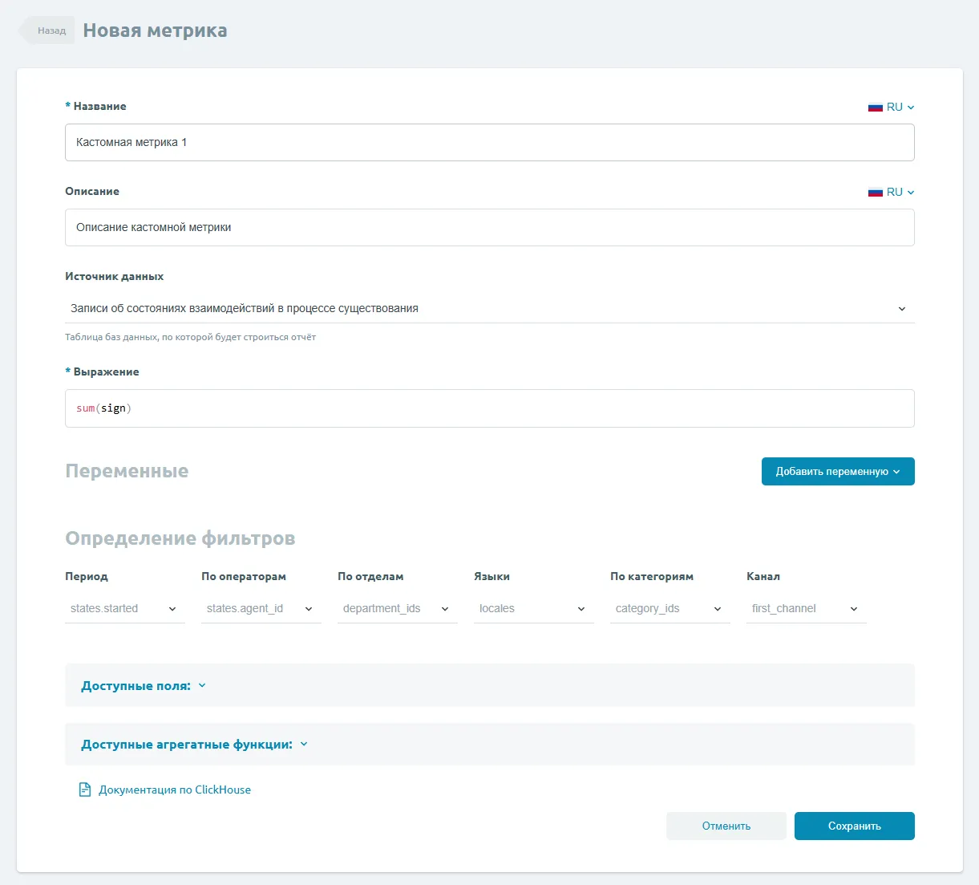
Task: Click the Russian flag icon beside Описание
Action: point(875,193)
